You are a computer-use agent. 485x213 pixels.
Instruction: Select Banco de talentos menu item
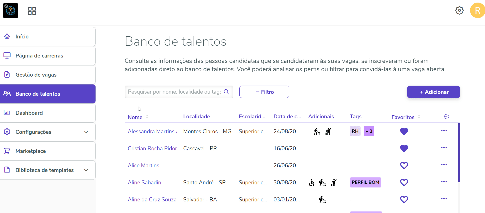(48, 94)
